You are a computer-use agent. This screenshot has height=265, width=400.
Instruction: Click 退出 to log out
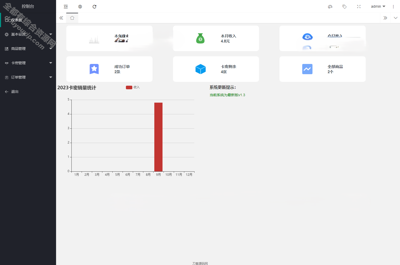click(28, 92)
